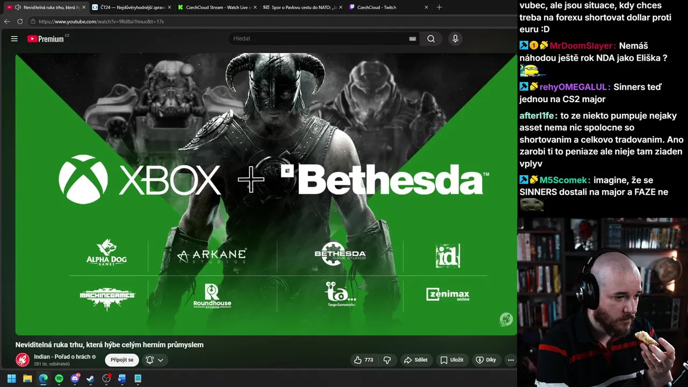Click the YouTube search magnifier button

(431, 39)
